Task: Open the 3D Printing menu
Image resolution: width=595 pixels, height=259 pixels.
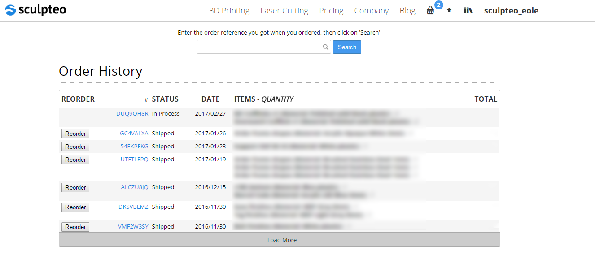Action: 229,11
